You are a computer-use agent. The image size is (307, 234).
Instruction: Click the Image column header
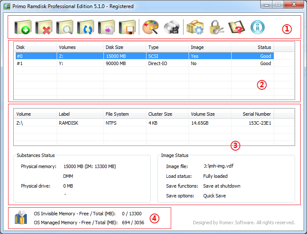tap(210, 47)
